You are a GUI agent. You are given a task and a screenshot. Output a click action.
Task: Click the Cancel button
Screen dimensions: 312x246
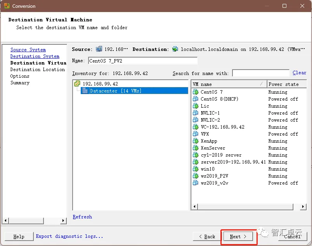(293, 237)
